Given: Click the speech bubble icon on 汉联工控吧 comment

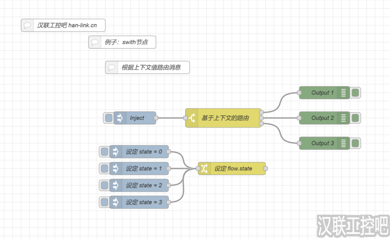Looking at the screenshot, I should pyautogui.click(x=28, y=25).
